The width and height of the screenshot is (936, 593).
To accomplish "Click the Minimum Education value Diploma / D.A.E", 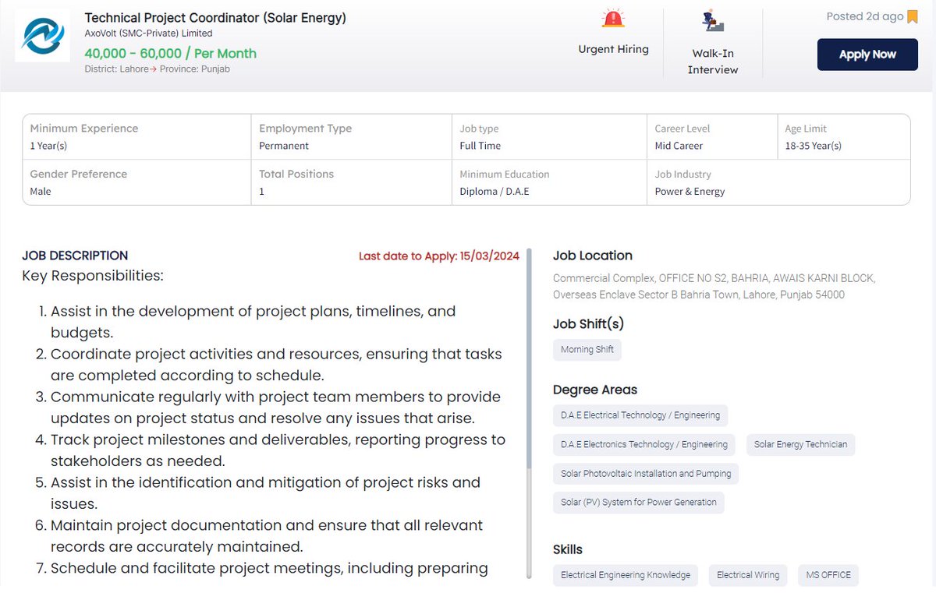I will (495, 191).
